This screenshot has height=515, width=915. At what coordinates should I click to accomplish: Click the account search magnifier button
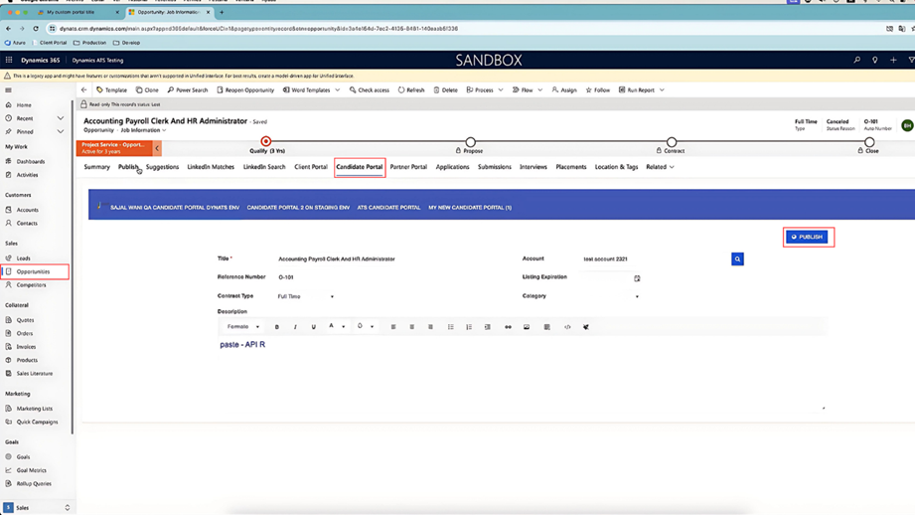[737, 259]
